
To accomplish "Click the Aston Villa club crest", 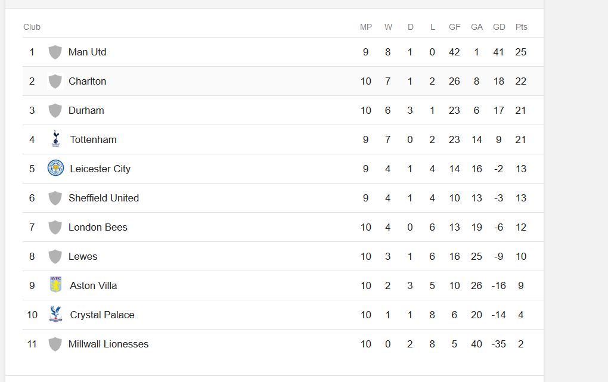I will [x=55, y=285].
